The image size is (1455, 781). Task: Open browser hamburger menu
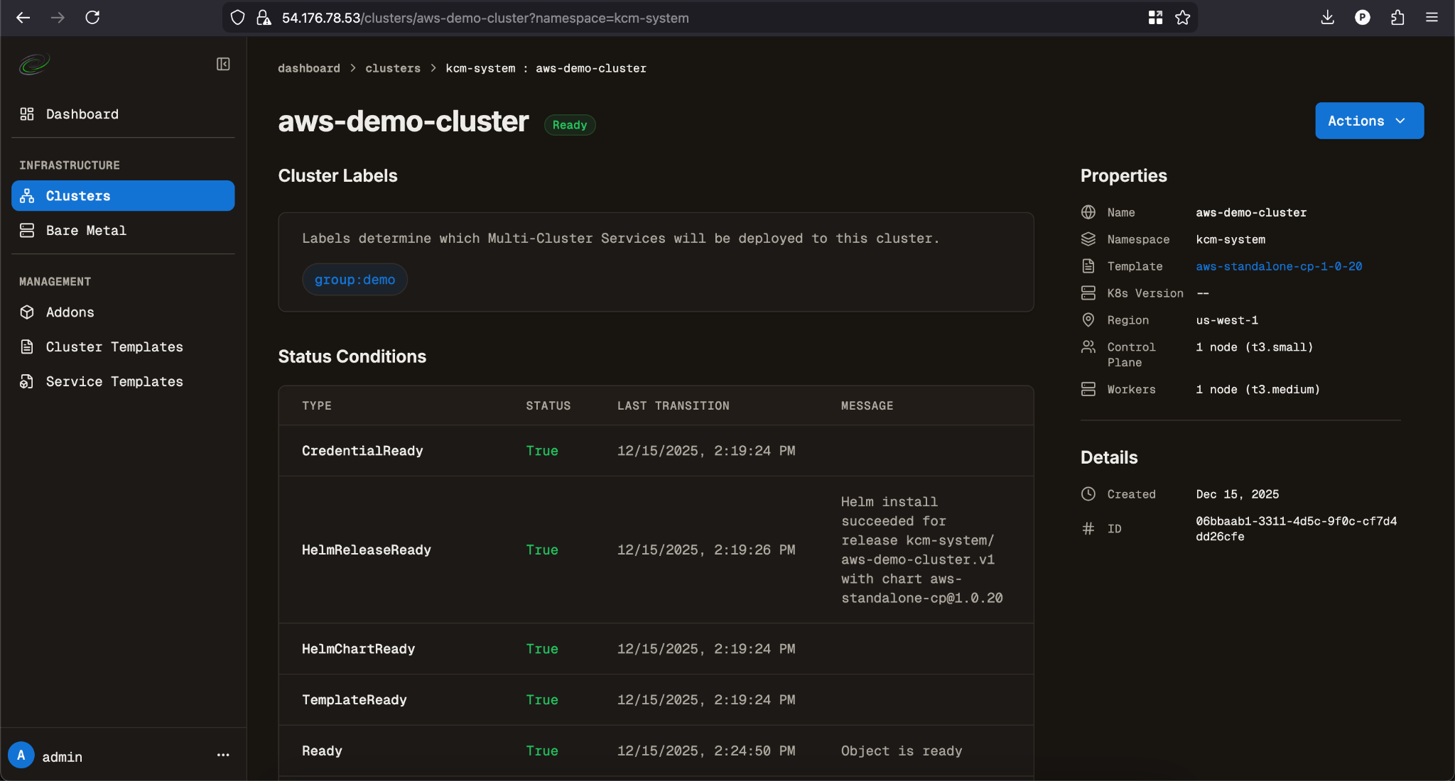click(1432, 18)
